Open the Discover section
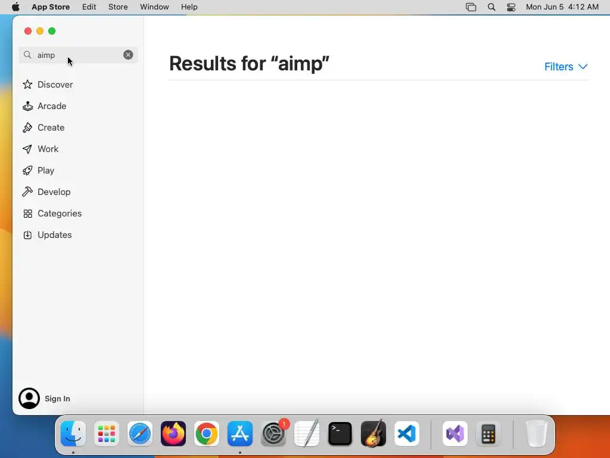Image resolution: width=610 pixels, height=458 pixels. click(55, 85)
